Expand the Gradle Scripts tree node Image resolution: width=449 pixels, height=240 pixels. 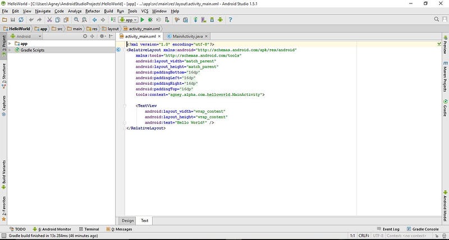10,50
